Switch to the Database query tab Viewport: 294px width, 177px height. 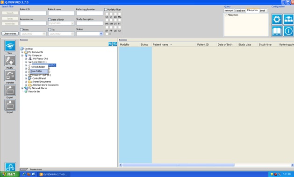point(240,11)
